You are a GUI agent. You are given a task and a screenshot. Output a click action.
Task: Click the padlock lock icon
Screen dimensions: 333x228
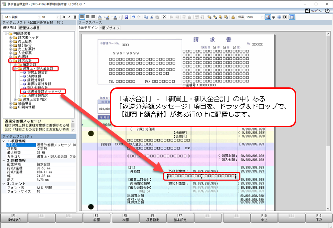[233, 17]
